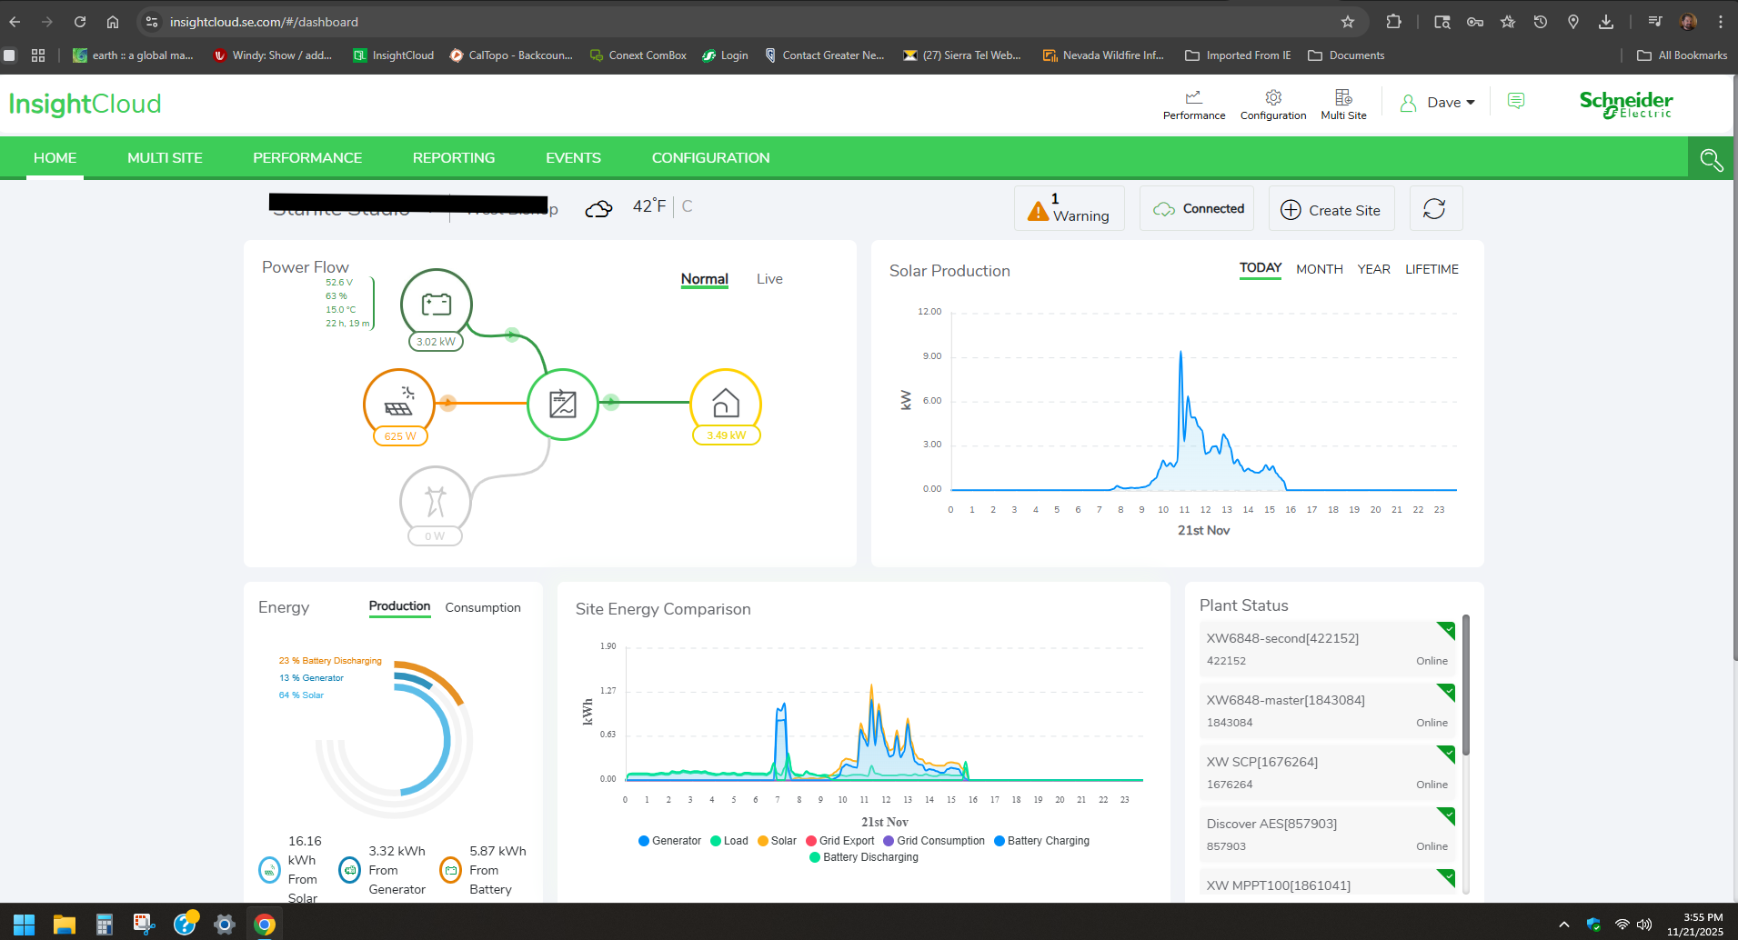Image resolution: width=1738 pixels, height=940 pixels.
Task: Click the refresh site data icon
Action: pyautogui.click(x=1435, y=209)
